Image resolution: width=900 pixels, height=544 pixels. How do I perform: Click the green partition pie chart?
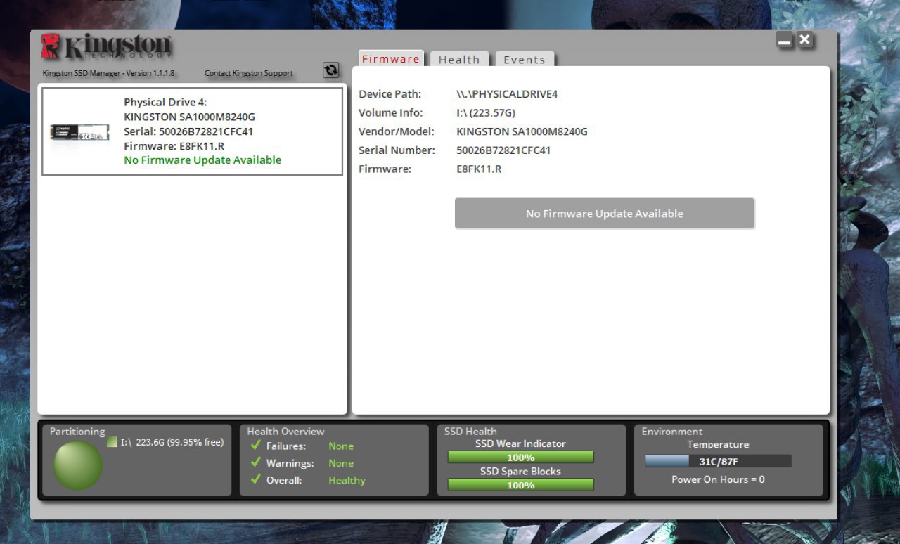click(78, 465)
